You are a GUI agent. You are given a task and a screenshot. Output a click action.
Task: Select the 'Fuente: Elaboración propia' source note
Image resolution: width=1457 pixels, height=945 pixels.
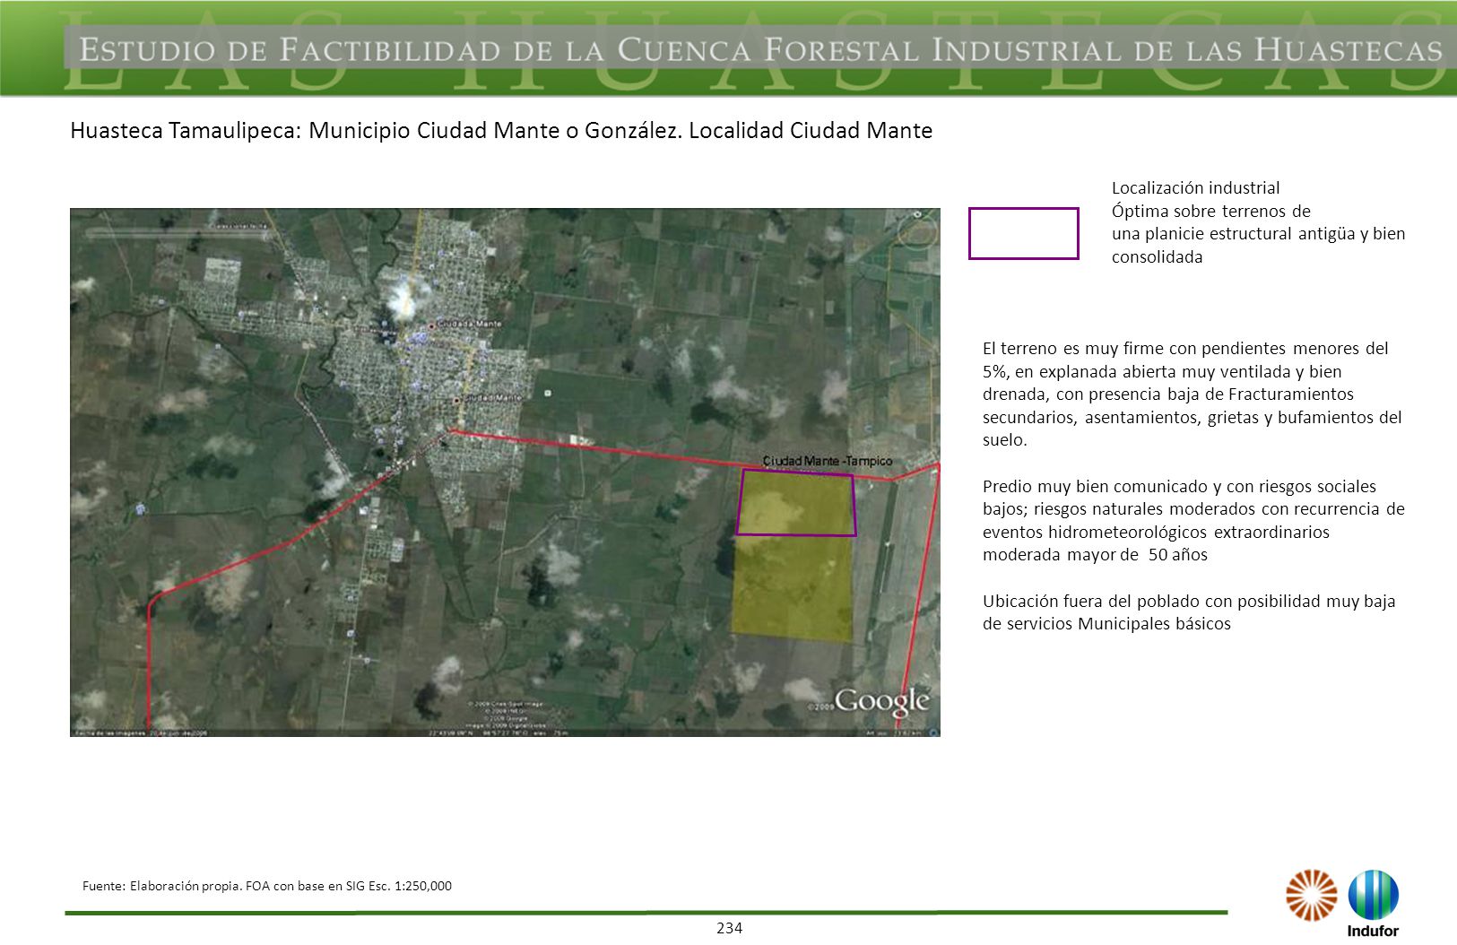(267, 886)
